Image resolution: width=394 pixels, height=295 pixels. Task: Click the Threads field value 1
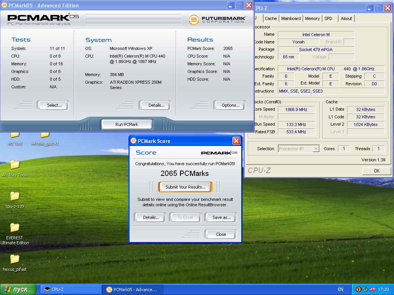(x=378, y=149)
